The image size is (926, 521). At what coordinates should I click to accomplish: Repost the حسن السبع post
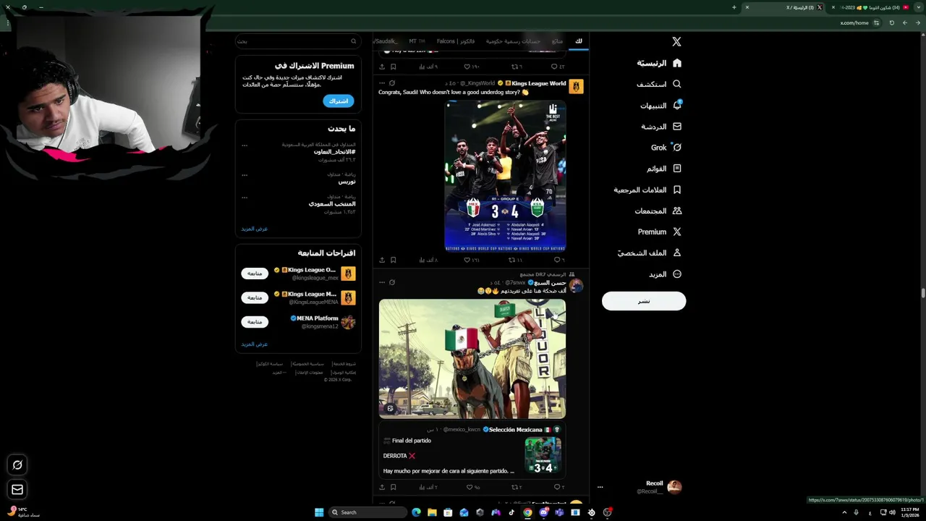[515, 487]
